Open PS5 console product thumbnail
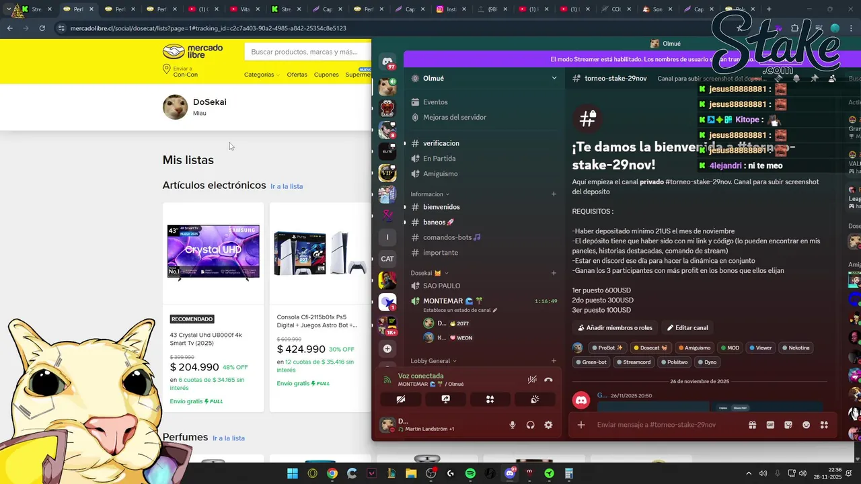The height and width of the screenshot is (484, 861). pyautogui.click(x=320, y=253)
